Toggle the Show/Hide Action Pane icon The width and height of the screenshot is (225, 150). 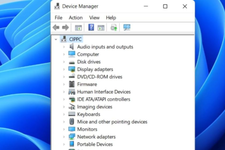pyautogui.click(x=101, y=28)
